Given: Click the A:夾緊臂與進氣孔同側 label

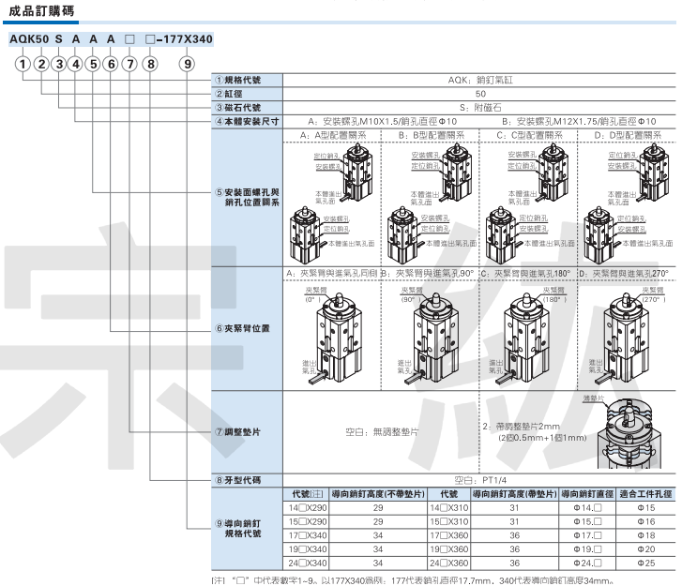Looking at the screenshot, I should click(x=332, y=274).
